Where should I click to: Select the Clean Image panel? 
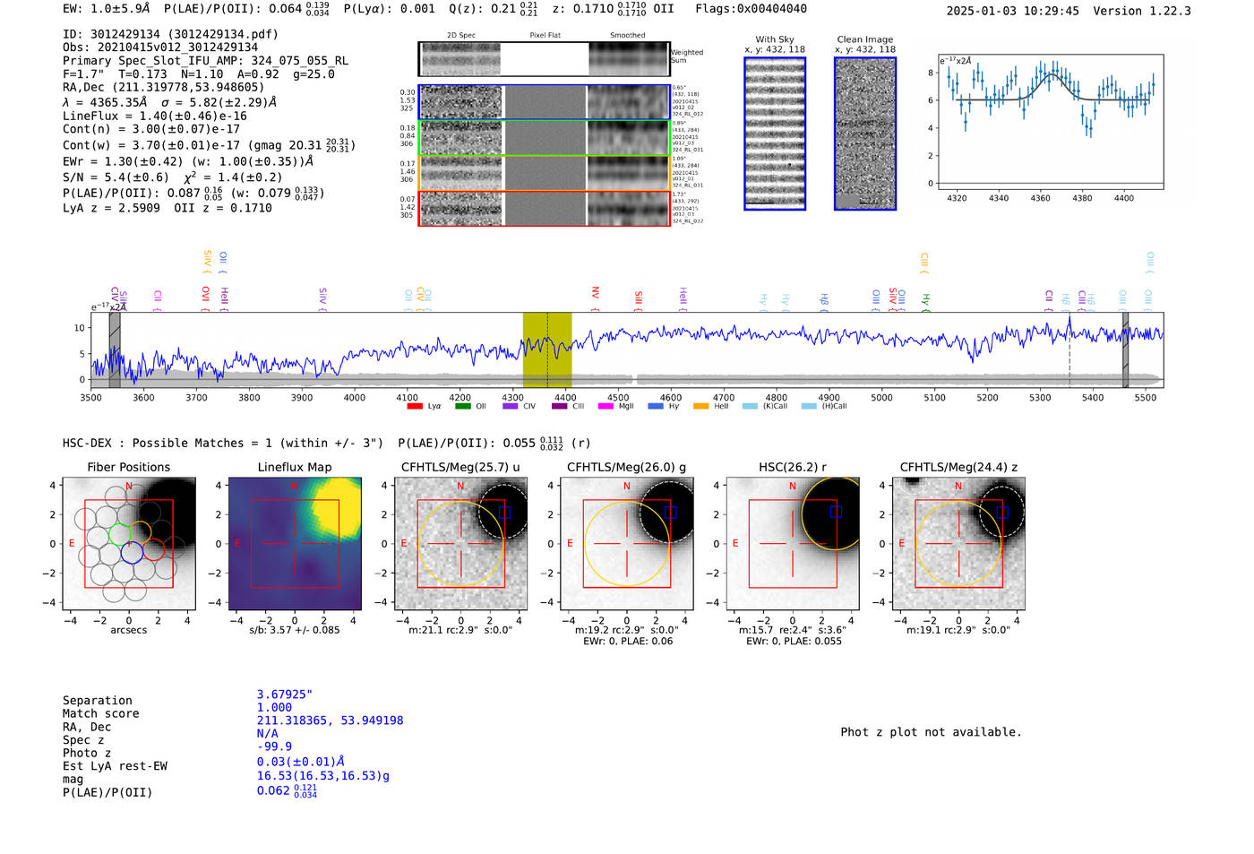(865, 134)
